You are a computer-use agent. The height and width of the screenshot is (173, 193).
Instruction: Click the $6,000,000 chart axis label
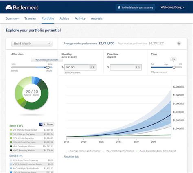[x=179, y=87]
